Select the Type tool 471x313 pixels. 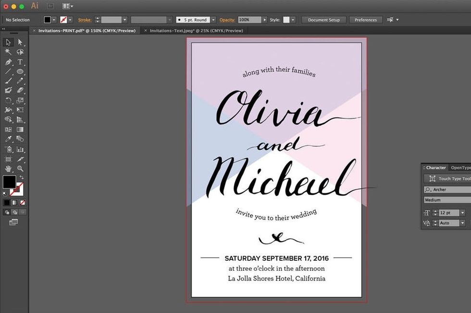tap(20, 62)
